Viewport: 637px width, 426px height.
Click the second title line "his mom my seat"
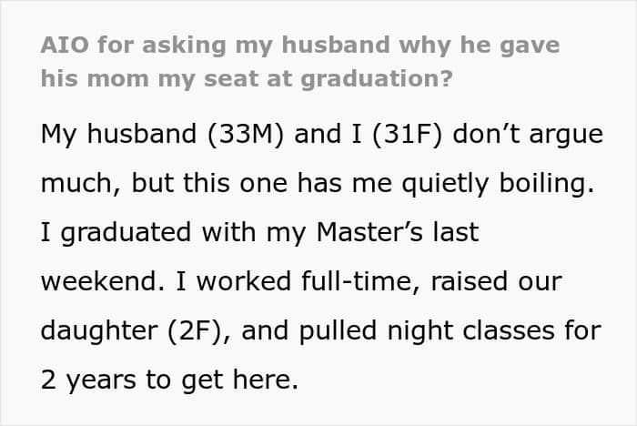pos(247,79)
